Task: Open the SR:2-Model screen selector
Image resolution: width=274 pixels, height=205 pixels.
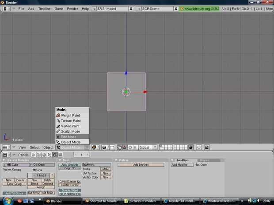Action: click(94, 8)
